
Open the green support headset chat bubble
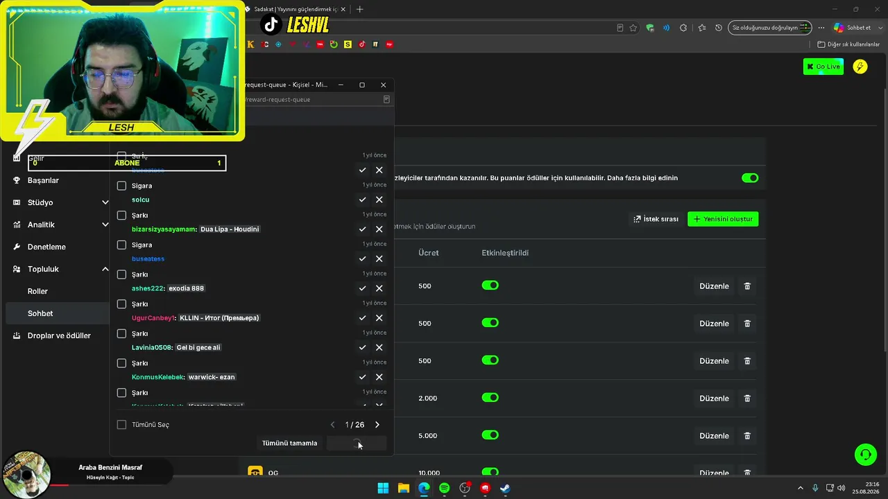(x=865, y=455)
